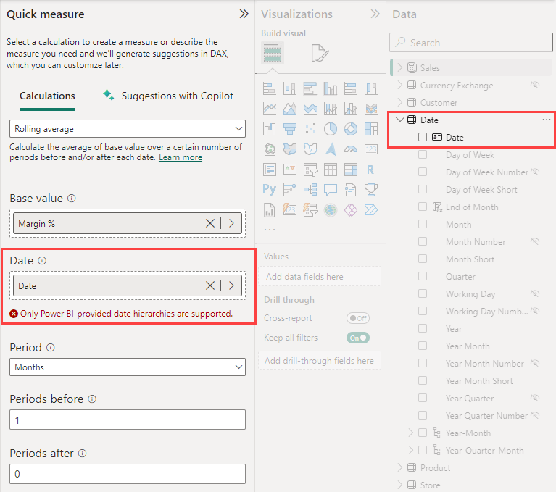
Task: Open more visuals ellipsis
Action: tap(270, 230)
